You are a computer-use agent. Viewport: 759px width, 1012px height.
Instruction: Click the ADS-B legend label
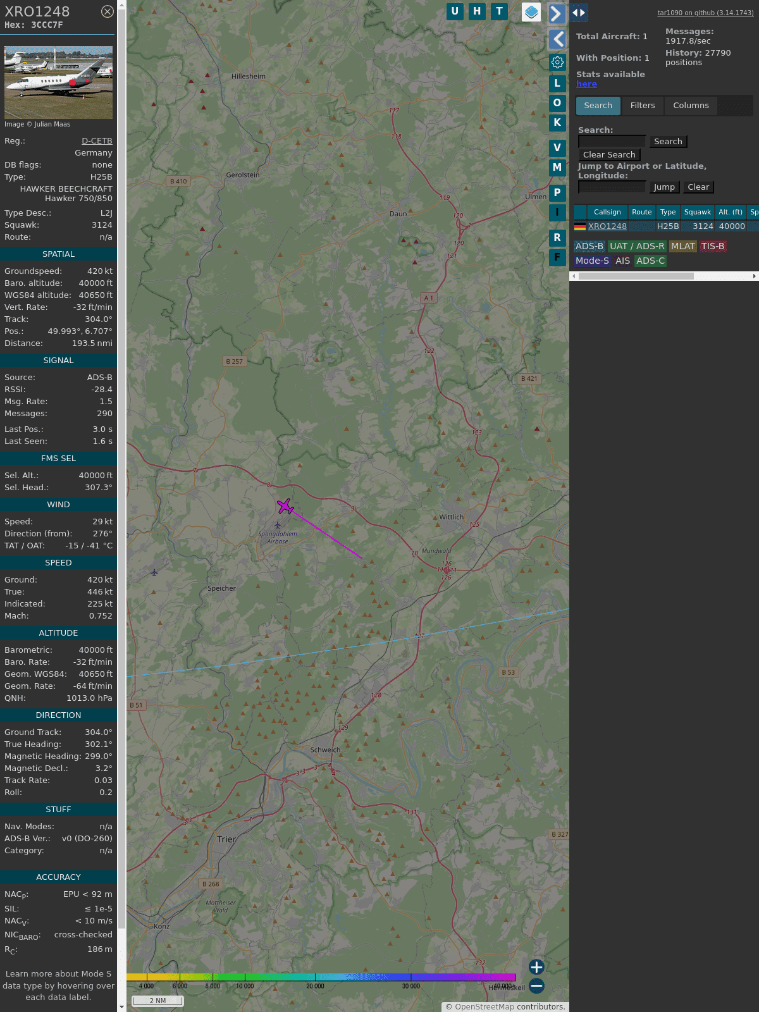click(x=589, y=247)
